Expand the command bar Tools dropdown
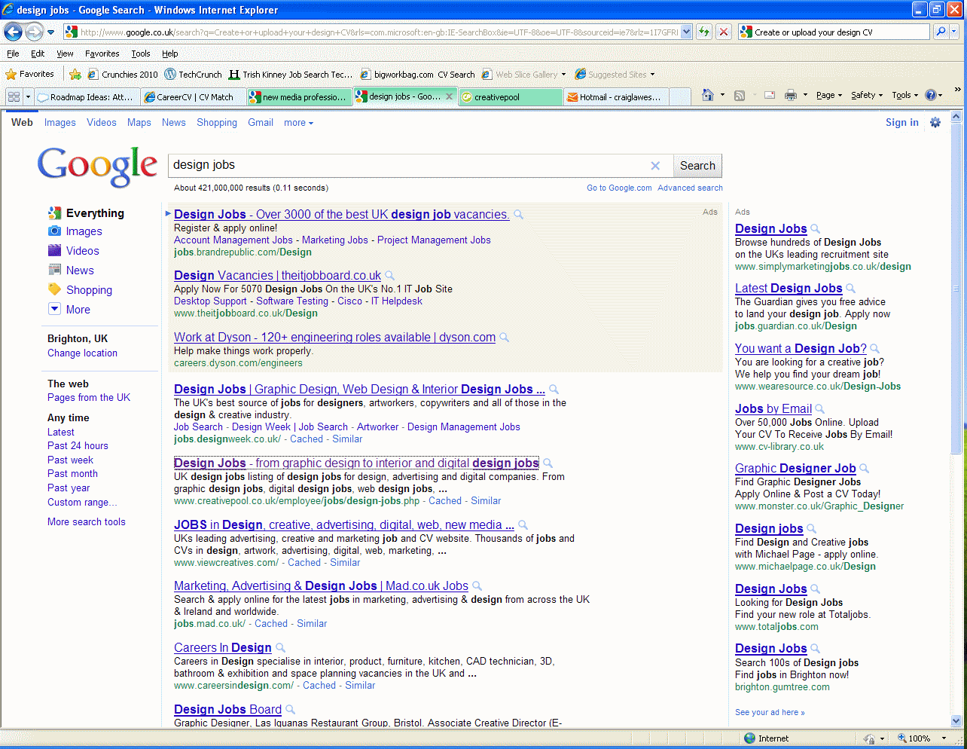The width and height of the screenshot is (967, 749). (905, 95)
